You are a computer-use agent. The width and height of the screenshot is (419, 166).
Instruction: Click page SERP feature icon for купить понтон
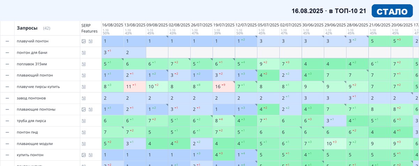pyautogui.click(x=90, y=155)
